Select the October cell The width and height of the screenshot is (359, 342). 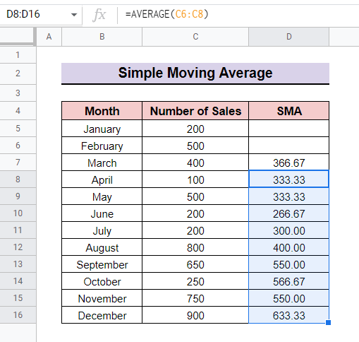pos(102,281)
